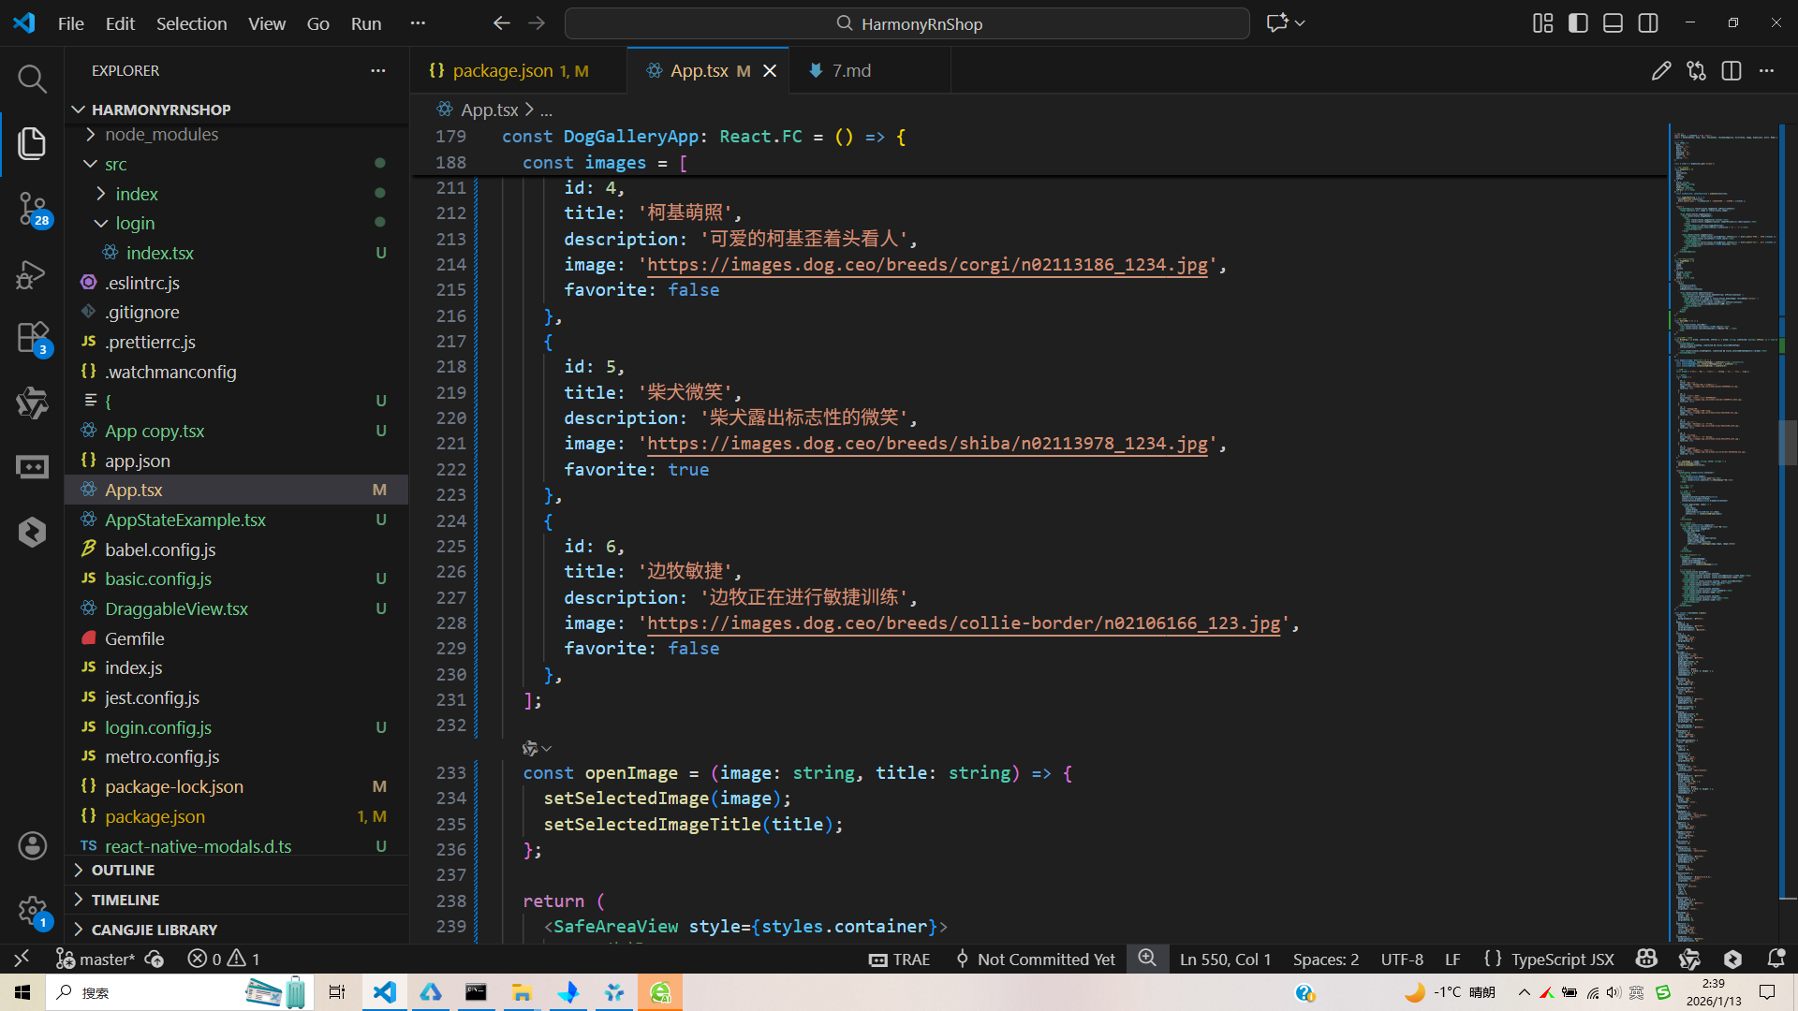Open the Extensions view
The height and width of the screenshot is (1011, 1798).
point(32,338)
